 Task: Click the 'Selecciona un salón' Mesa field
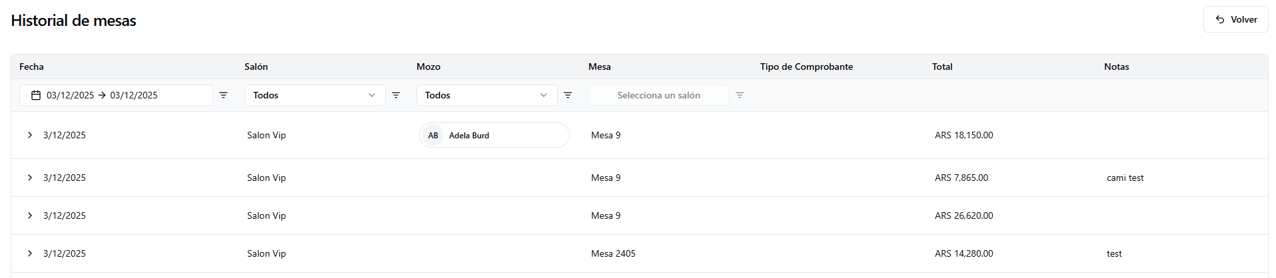[658, 95]
